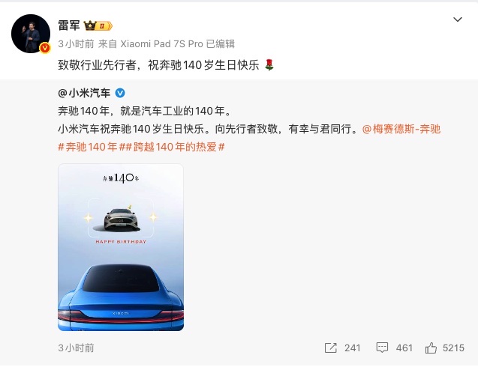The width and height of the screenshot is (478, 367).
Task: Like the post with thumbs-up icon
Action: 431,348
